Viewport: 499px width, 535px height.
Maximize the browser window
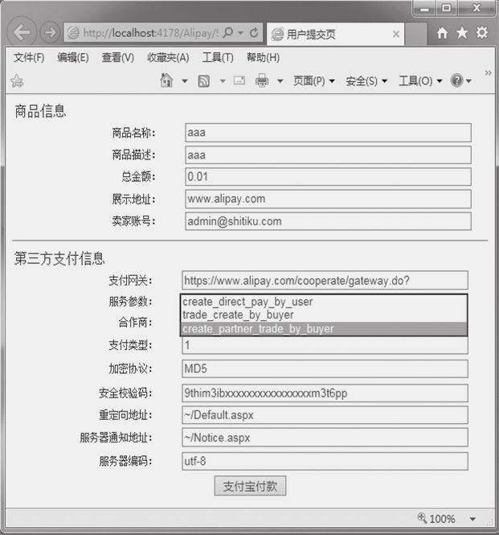[446, 8]
